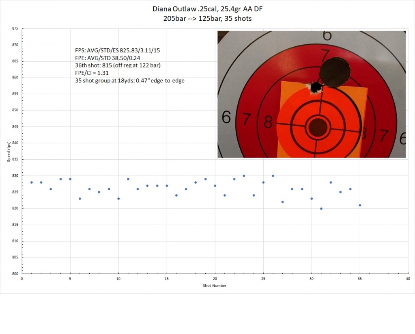Select the data point for shot 32
Viewport: 415px width, 334px height.
click(x=331, y=182)
